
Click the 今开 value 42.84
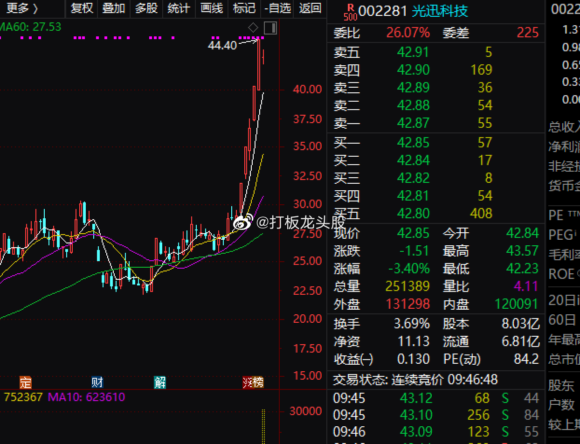[x=523, y=233]
